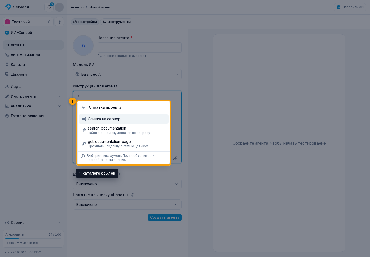Image resolution: width=370 pixels, height=257 pixels.
Task: Click the agent avatar letter A
Action: click(83, 45)
